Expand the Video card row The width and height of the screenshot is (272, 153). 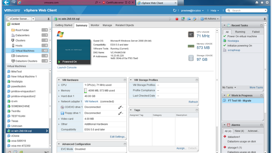(x=59, y=119)
